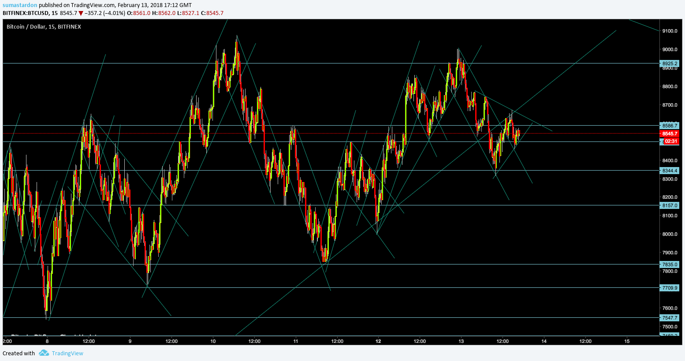This screenshot has width=685, height=361.
Task: Click the −357.2 (−4.01%) change text
Action: pyautogui.click(x=105, y=13)
